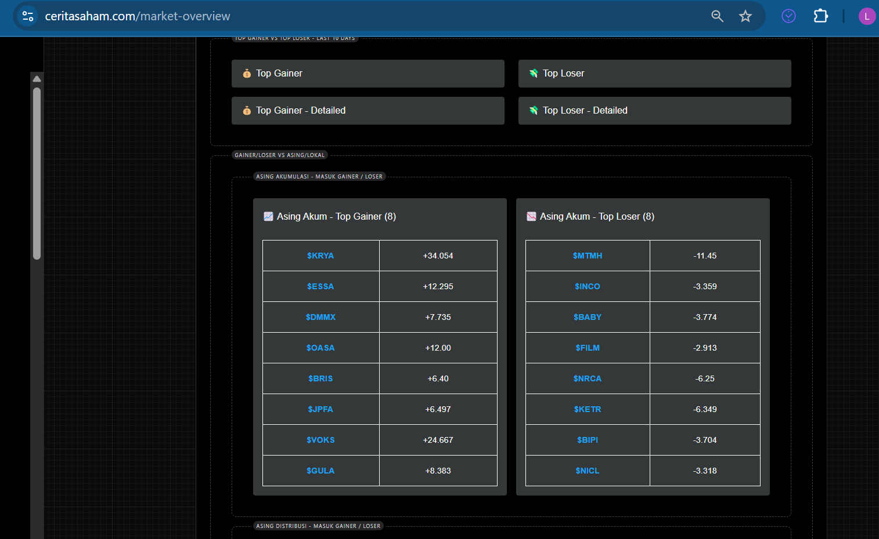Click the GAINER/LOSER VS ASING/LOKAL section label
Image resolution: width=879 pixels, height=539 pixels.
point(280,155)
